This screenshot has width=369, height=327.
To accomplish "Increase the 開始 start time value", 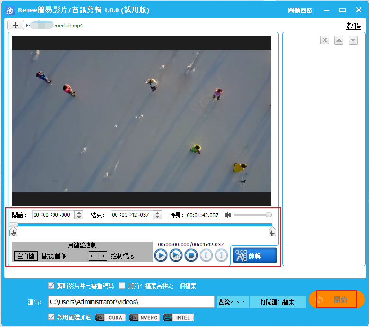I will coord(79,213).
